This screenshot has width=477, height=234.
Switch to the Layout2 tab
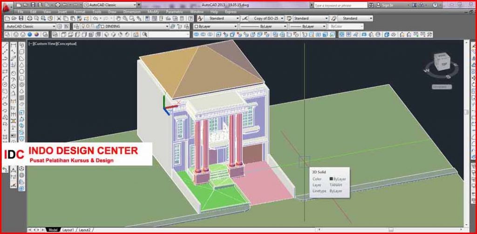[x=85, y=230]
